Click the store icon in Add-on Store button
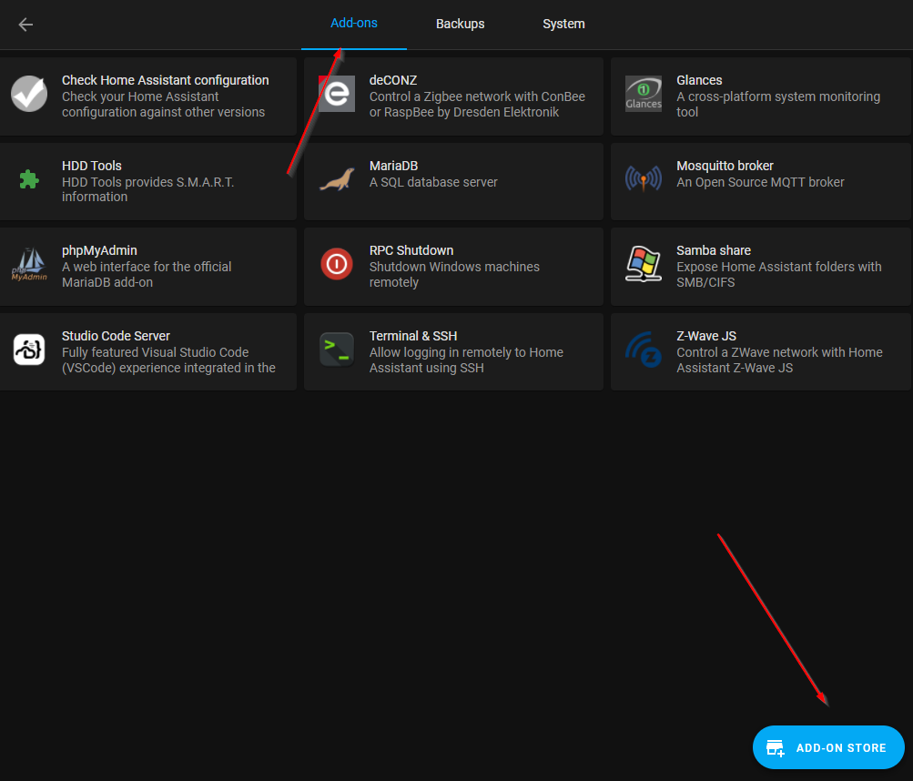 tap(775, 748)
